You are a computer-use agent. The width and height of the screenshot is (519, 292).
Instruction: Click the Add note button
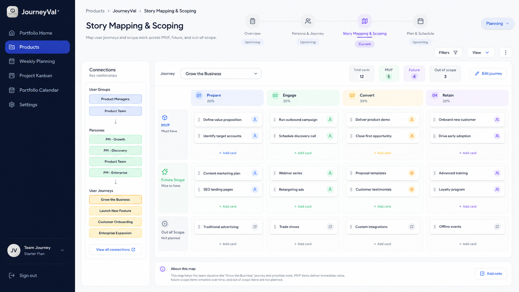(491, 273)
